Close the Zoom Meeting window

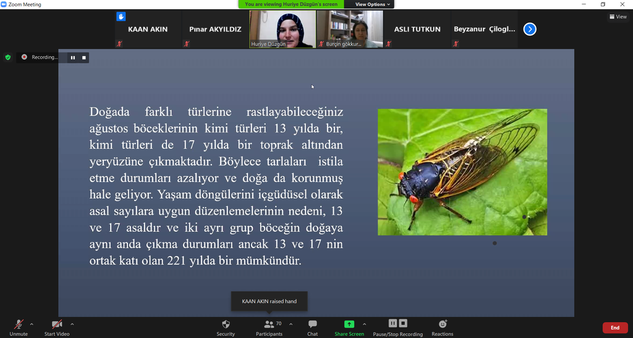tap(622, 4)
